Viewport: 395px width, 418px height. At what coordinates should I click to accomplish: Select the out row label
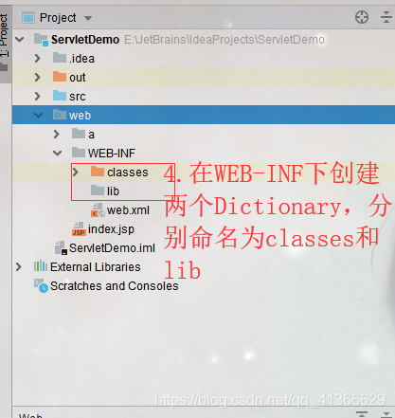coord(78,78)
